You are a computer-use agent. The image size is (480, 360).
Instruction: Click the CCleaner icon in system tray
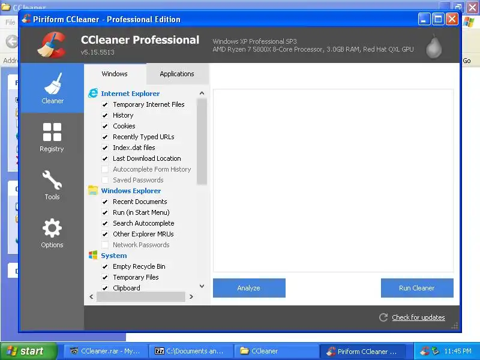coord(425,351)
